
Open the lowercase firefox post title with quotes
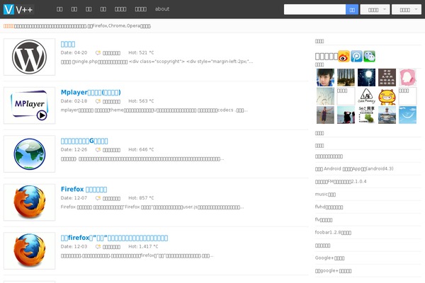(x=114, y=238)
